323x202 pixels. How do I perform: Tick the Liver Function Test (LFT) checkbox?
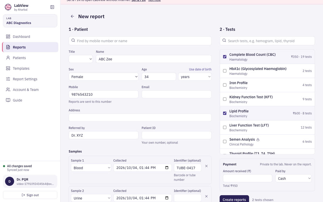(x=225, y=127)
